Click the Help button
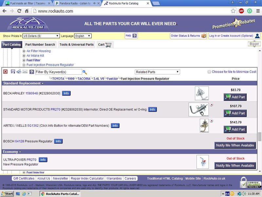Screen dimensions: 262x197 point(131,36)
